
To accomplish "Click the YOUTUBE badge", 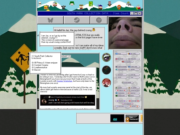I will 134,101.
